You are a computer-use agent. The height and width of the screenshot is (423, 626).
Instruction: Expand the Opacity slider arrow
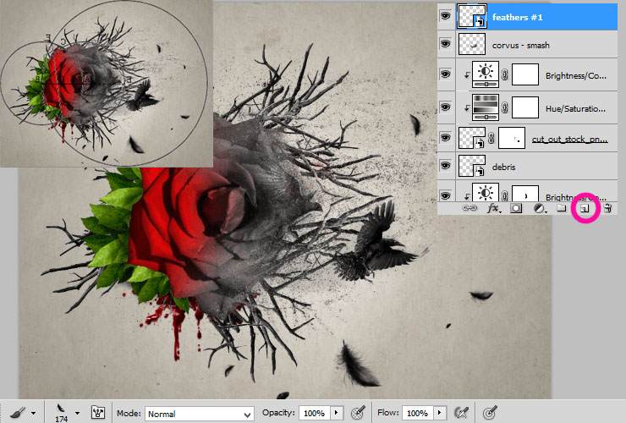[337, 413]
